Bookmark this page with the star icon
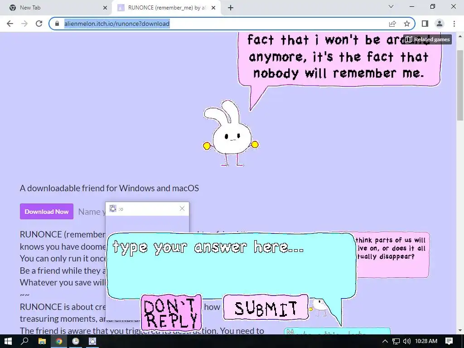Viewport: 464px width, 348px height. click(407, 24)
